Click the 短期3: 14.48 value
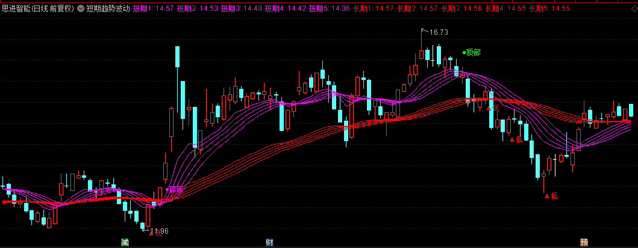The image size is (638, 248). click(x=242, y=8)
